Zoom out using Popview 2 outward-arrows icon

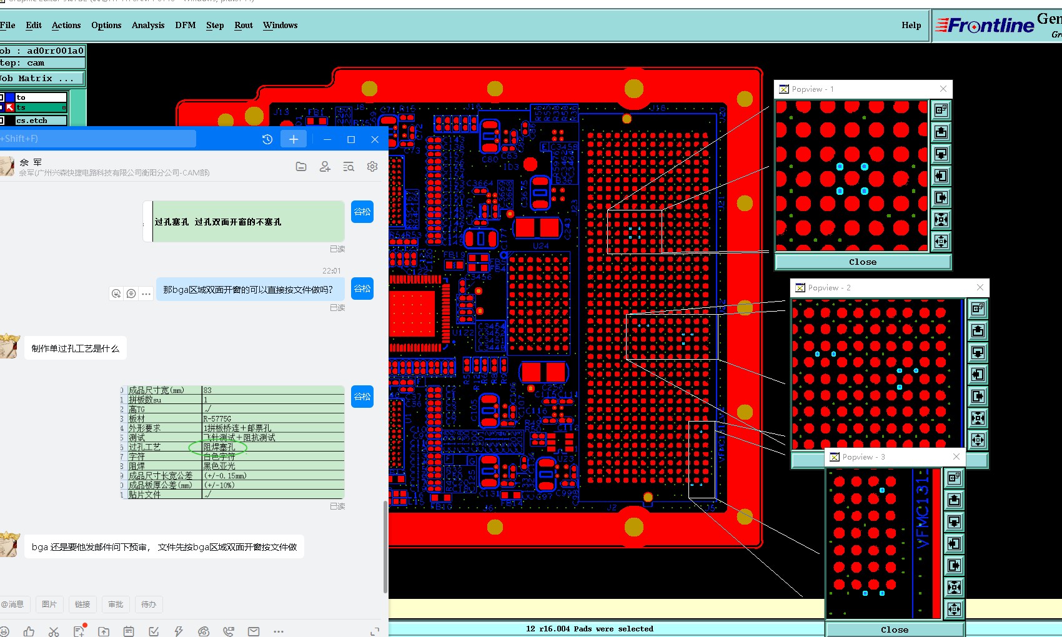point(978,440)
